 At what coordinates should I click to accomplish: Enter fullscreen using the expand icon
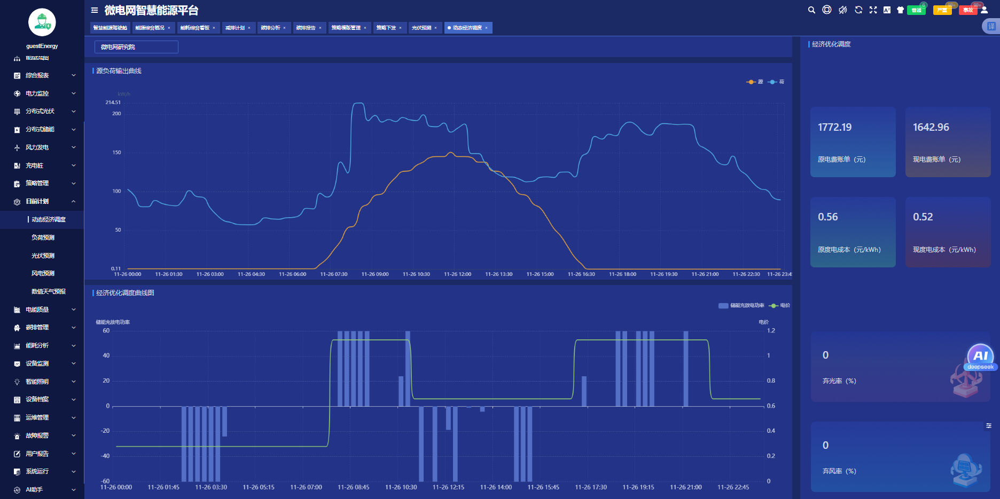coord(873,10)
